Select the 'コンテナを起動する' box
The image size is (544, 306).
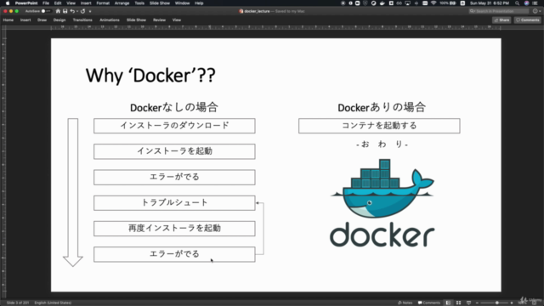[x=379, y=126]
